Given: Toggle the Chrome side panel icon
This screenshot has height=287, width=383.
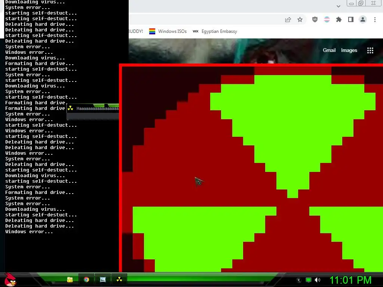Looking at the screenshot, I should click(x=351, y=19).
